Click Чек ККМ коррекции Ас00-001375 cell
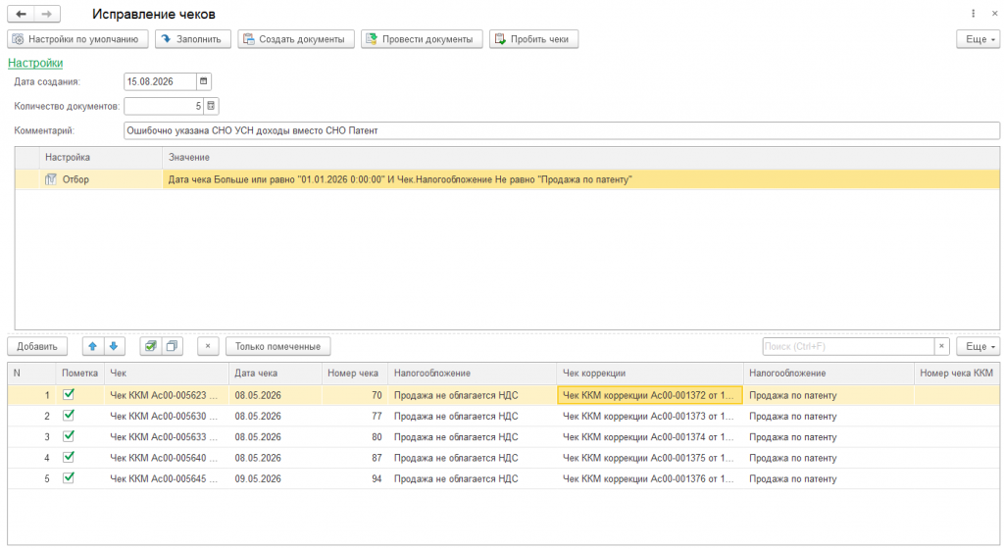 tap(650, 458)
